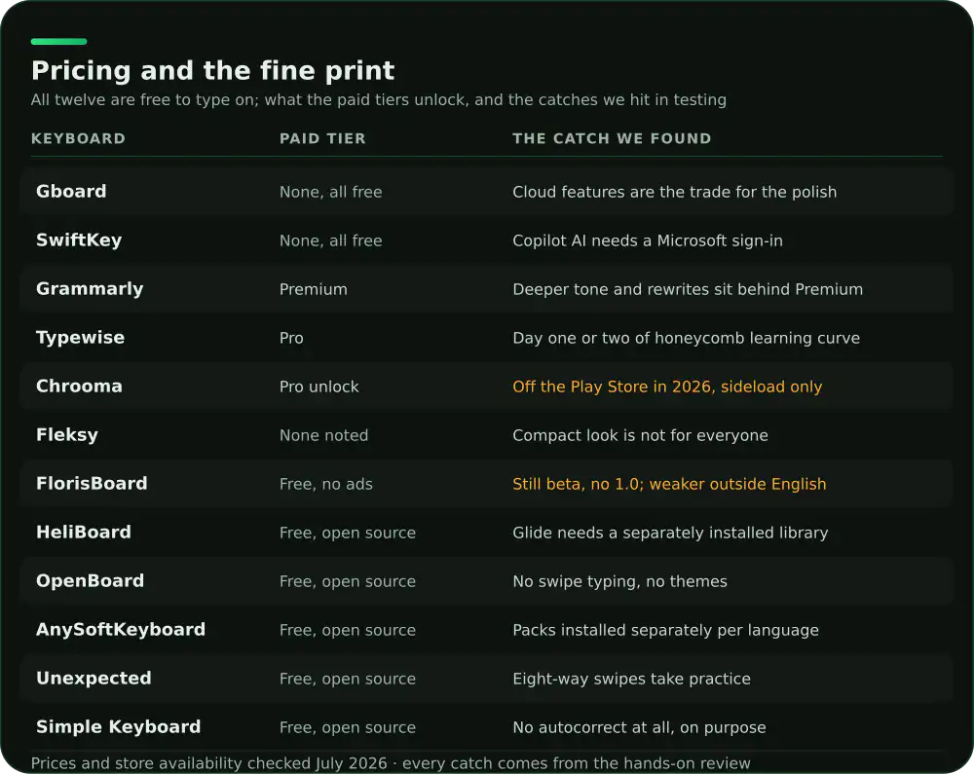974x774 pixels.
Task: Select the SwiftKey keyboard name
Action: pyautogui.click(x=79, y=240)
